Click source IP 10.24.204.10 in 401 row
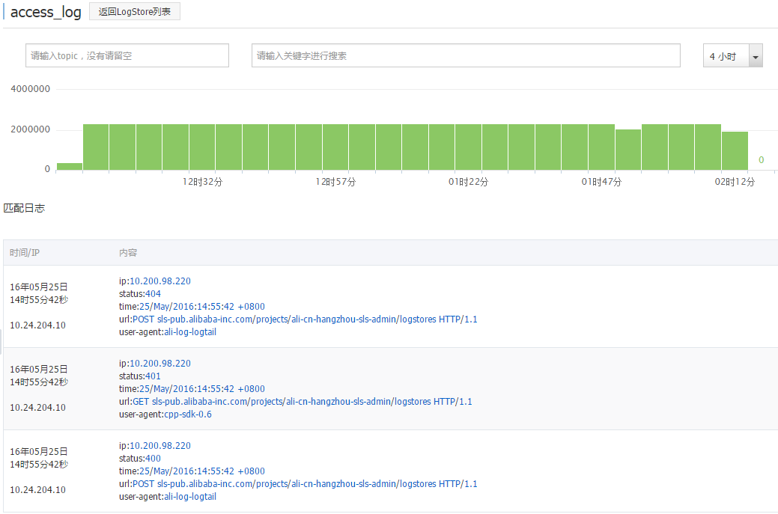The image size is (778, 514). point(37,408)
